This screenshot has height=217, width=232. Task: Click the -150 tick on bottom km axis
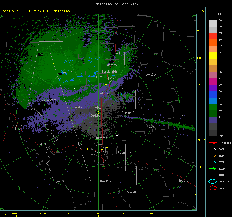pyautogui.click(x=15, y=213)
